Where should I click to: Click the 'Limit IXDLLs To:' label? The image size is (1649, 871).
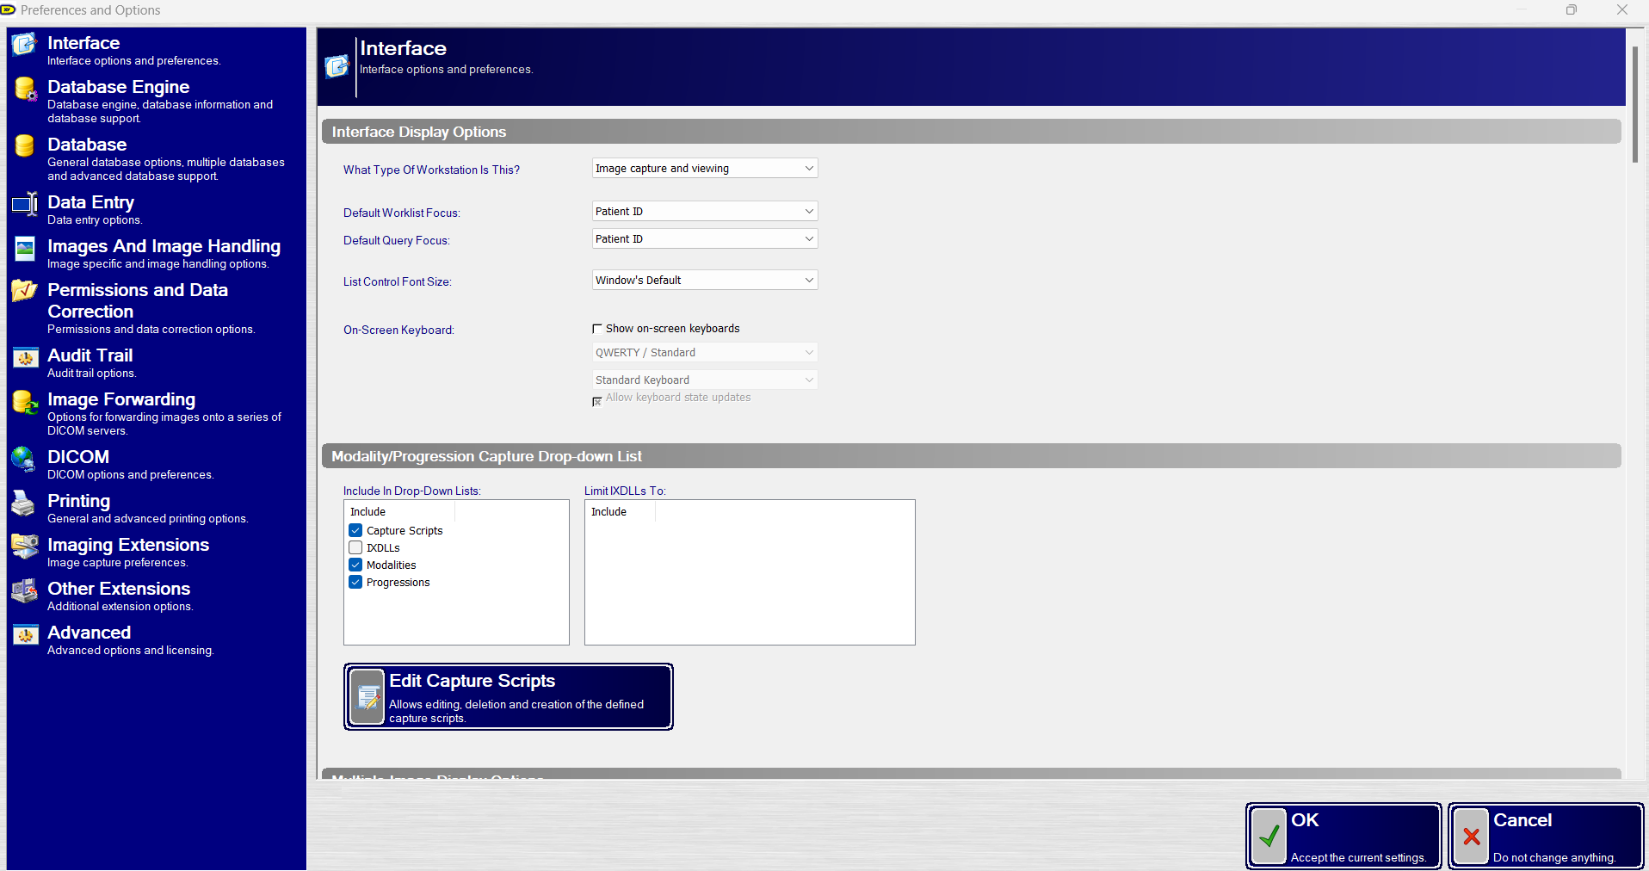625,491
